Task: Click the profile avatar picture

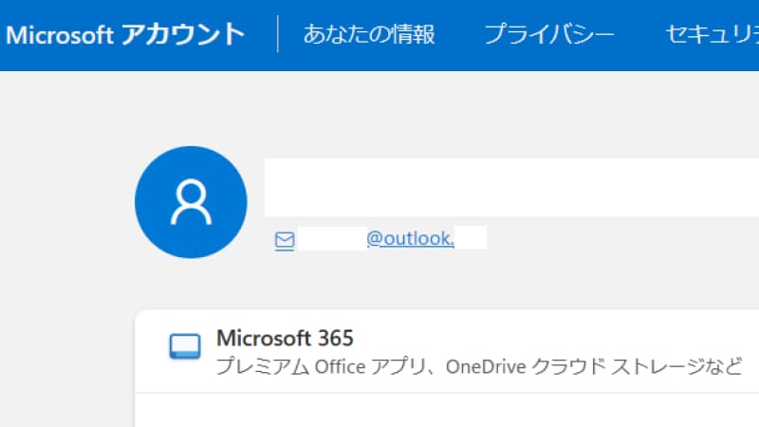Action: 191,202
